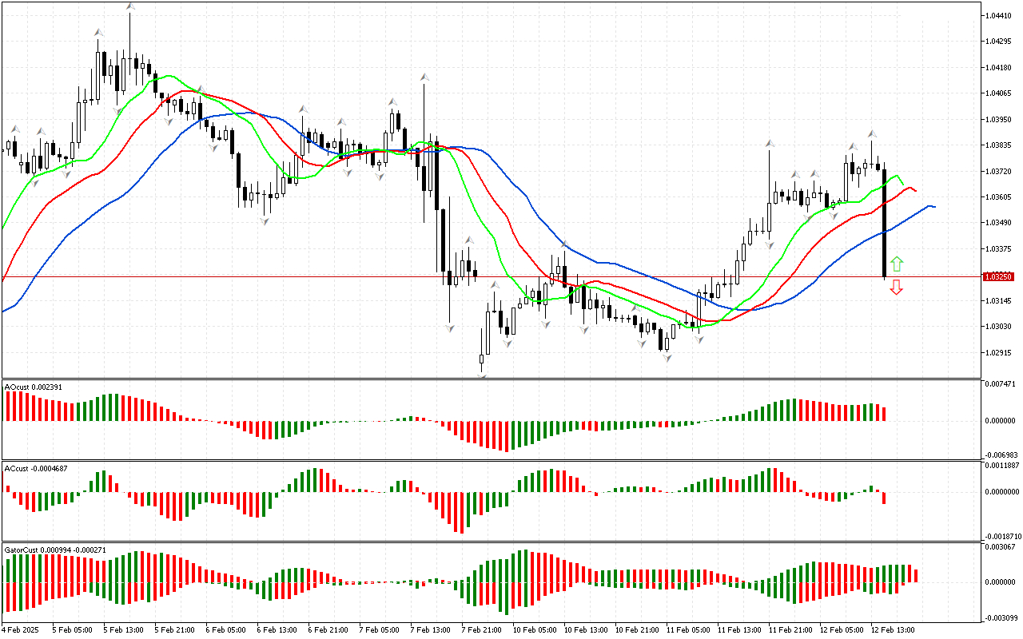Click the 10 Feb 05:00 time axis label

click(x=535, y=630)
